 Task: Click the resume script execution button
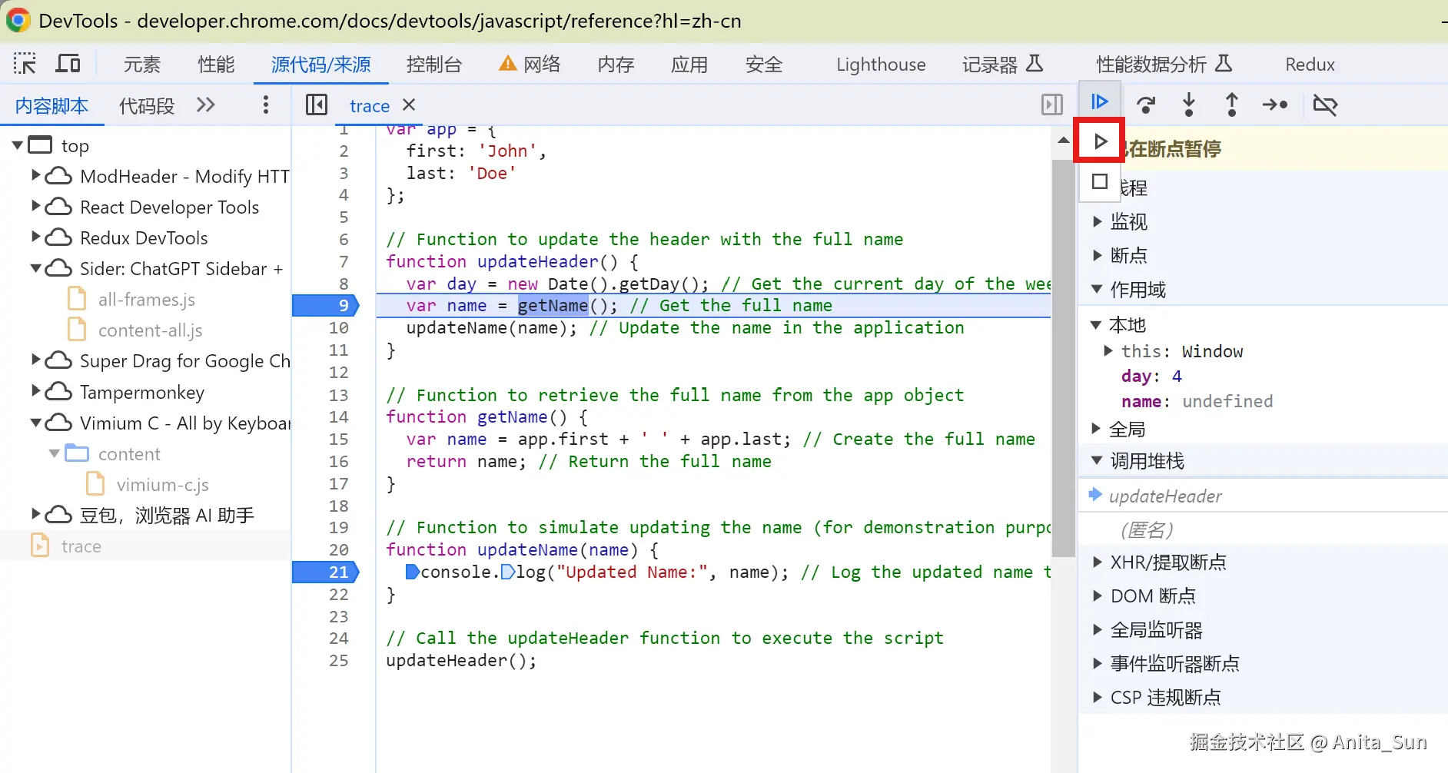[x=1100, y=101]
